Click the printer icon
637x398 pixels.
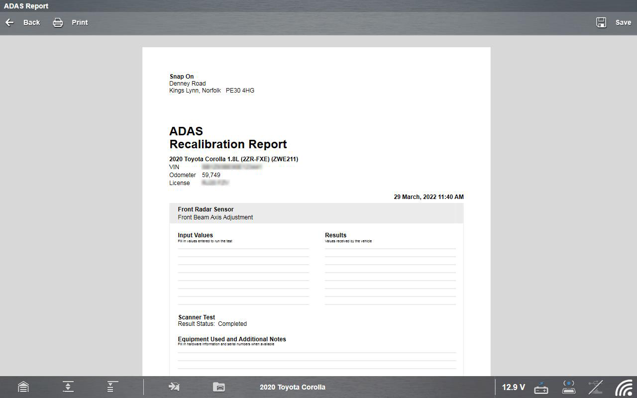(x=58, y=22)
